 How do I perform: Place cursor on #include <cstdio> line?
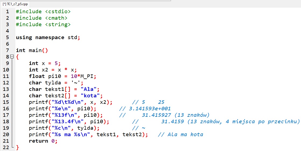pos(43,12)
